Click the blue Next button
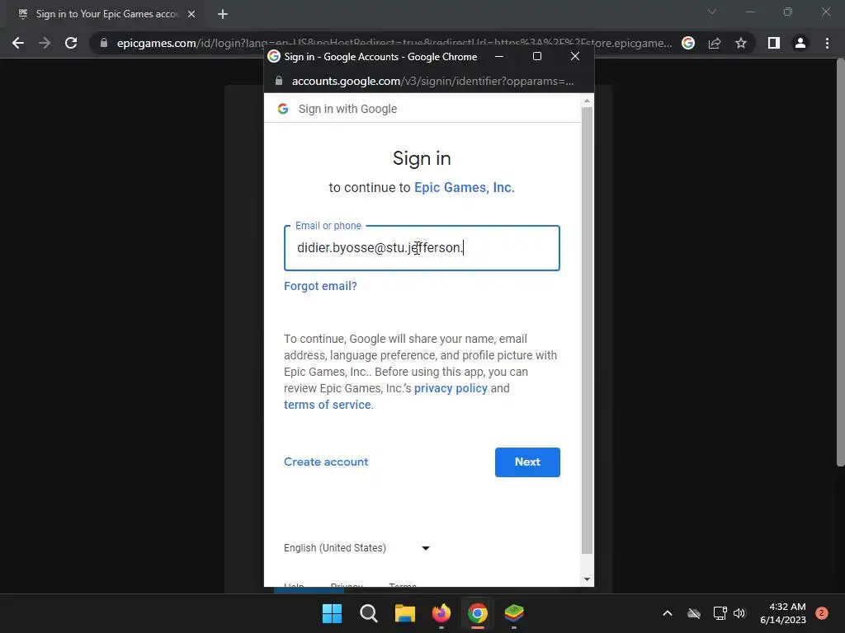This screenshot has width=845, height=633. [527, 462]
